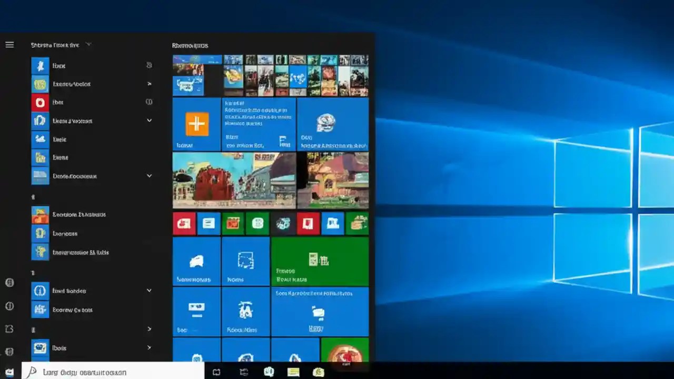Launch the yellow notes icon on the taskbar

point(293,372)
